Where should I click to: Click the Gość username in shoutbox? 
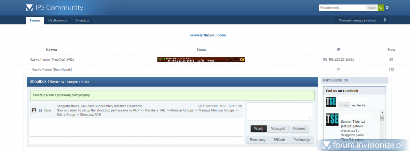click(48, 110)
